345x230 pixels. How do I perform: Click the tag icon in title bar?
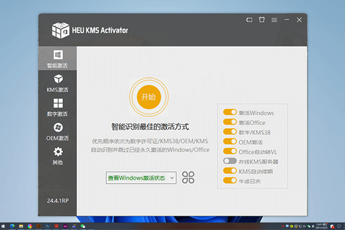tap(249, 20)
